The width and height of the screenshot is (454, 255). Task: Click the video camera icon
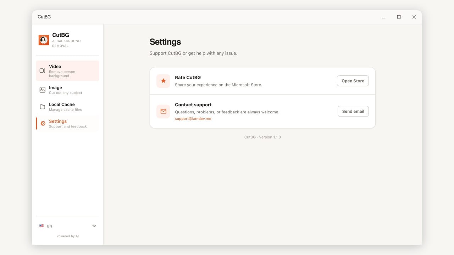[x=42, y=71]
